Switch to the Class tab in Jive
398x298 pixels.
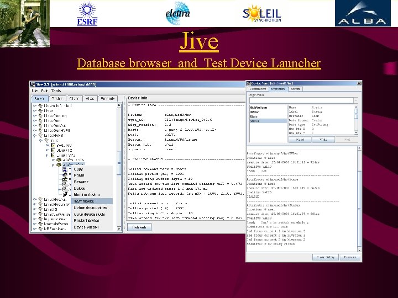[75, 98]
